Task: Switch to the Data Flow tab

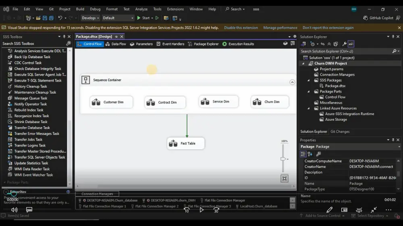Action: pos(116,44)
